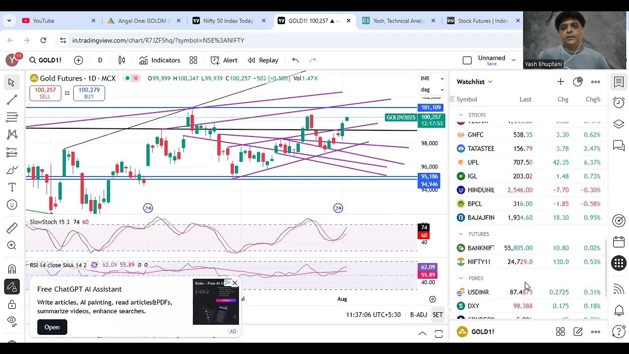Switch to Stock Futures Index tab
The width and height of the screenshot is (629, 354).
click(x=484, y=21)
